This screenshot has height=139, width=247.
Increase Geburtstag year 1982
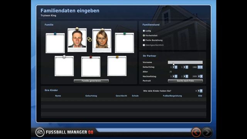201,67
